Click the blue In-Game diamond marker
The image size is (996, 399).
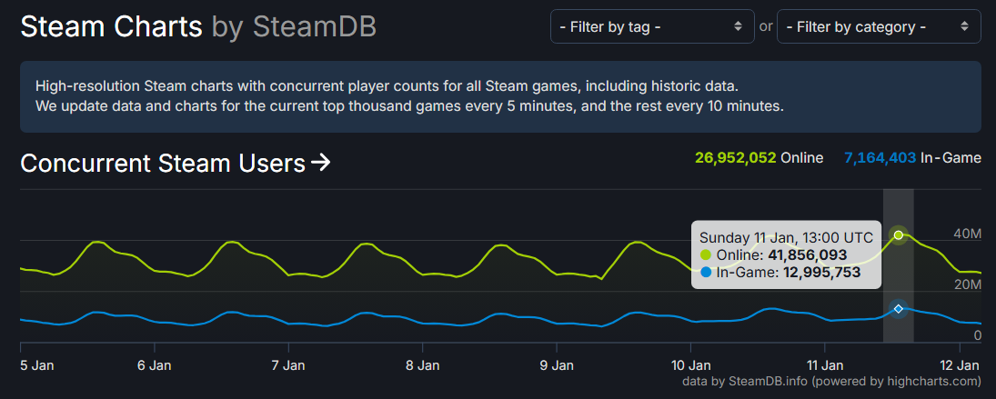(899, 309)
